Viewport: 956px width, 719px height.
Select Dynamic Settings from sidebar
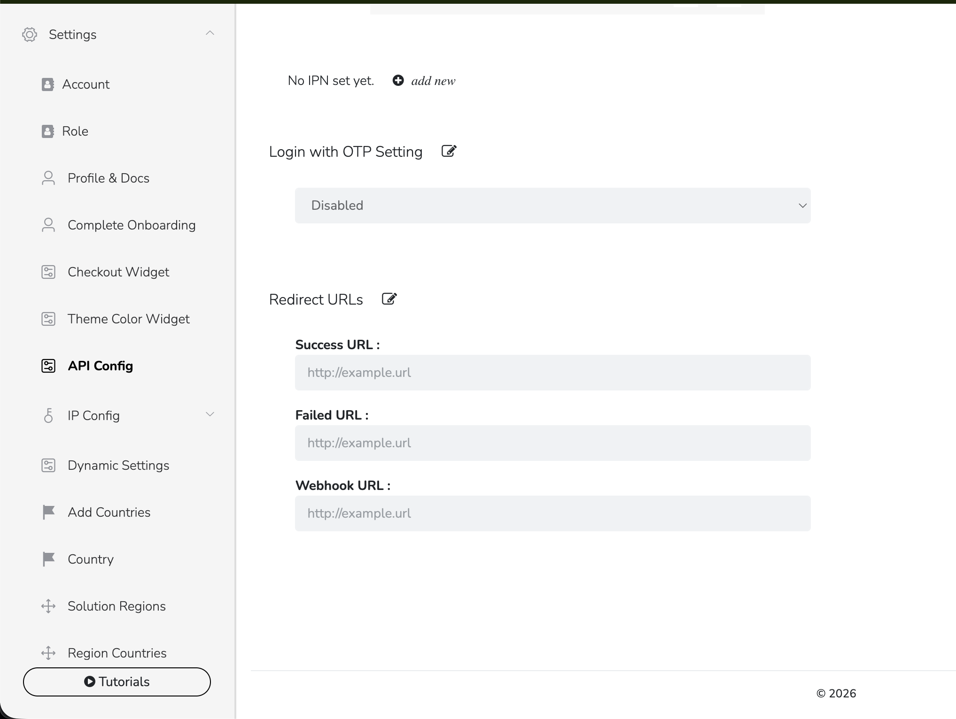(x=118, y=465)
